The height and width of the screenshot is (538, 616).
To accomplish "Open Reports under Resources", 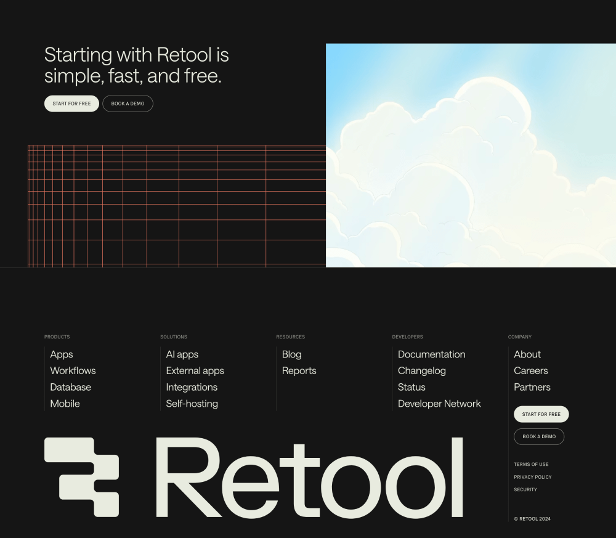I will pos(299,371).
